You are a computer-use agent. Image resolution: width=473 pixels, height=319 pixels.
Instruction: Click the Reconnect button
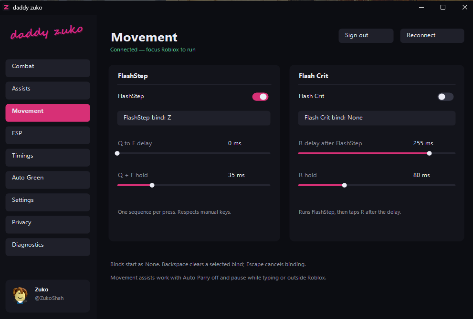click(x=432, y=36)
